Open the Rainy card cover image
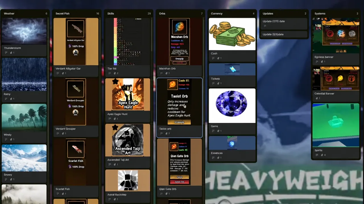The height and width of the screenshot is (204, 364). coord(24,74)
